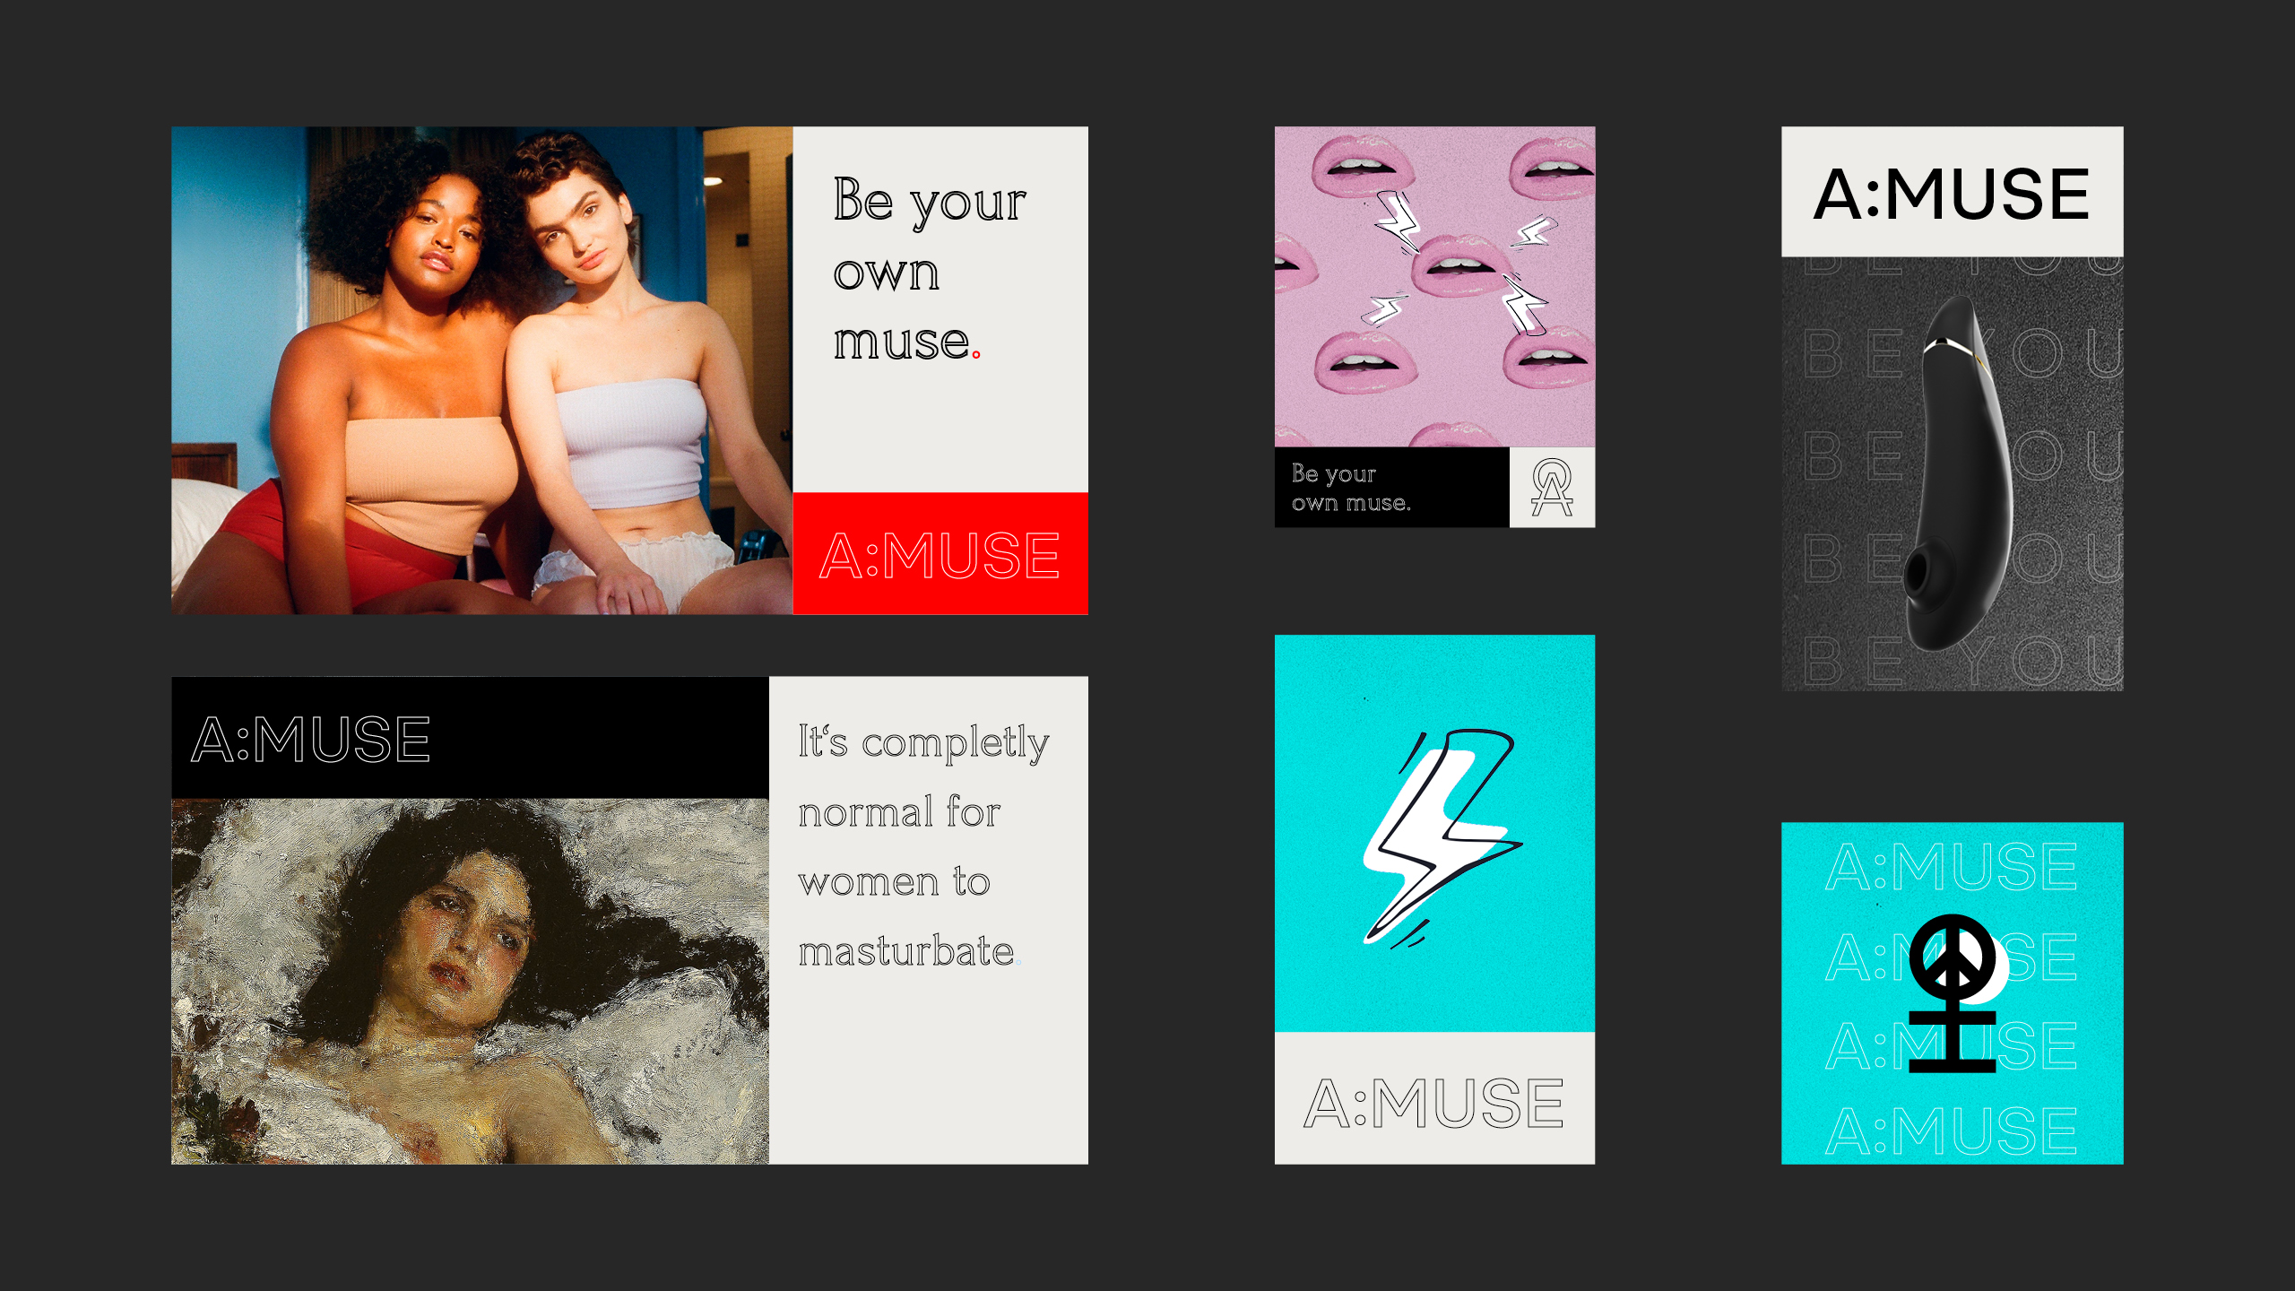Open the oil painting of reclining woman

tap(470, 981)
